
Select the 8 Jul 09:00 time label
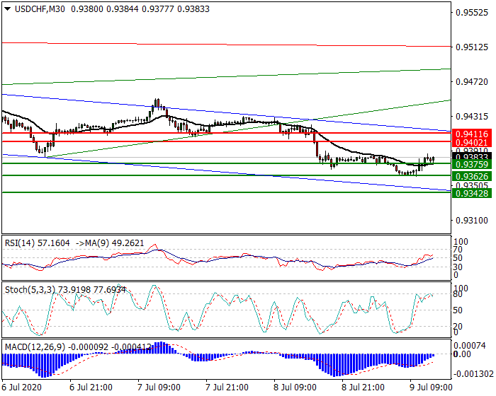[x=295, y=388]
